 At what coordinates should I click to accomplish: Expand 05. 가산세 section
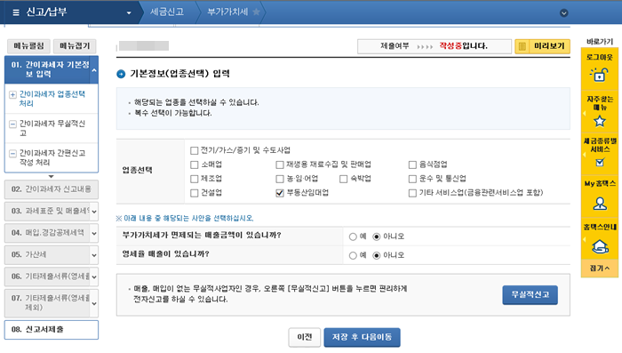(94, 255)
